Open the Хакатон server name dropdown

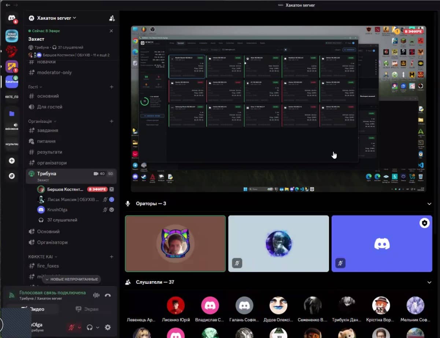(52, 18)
